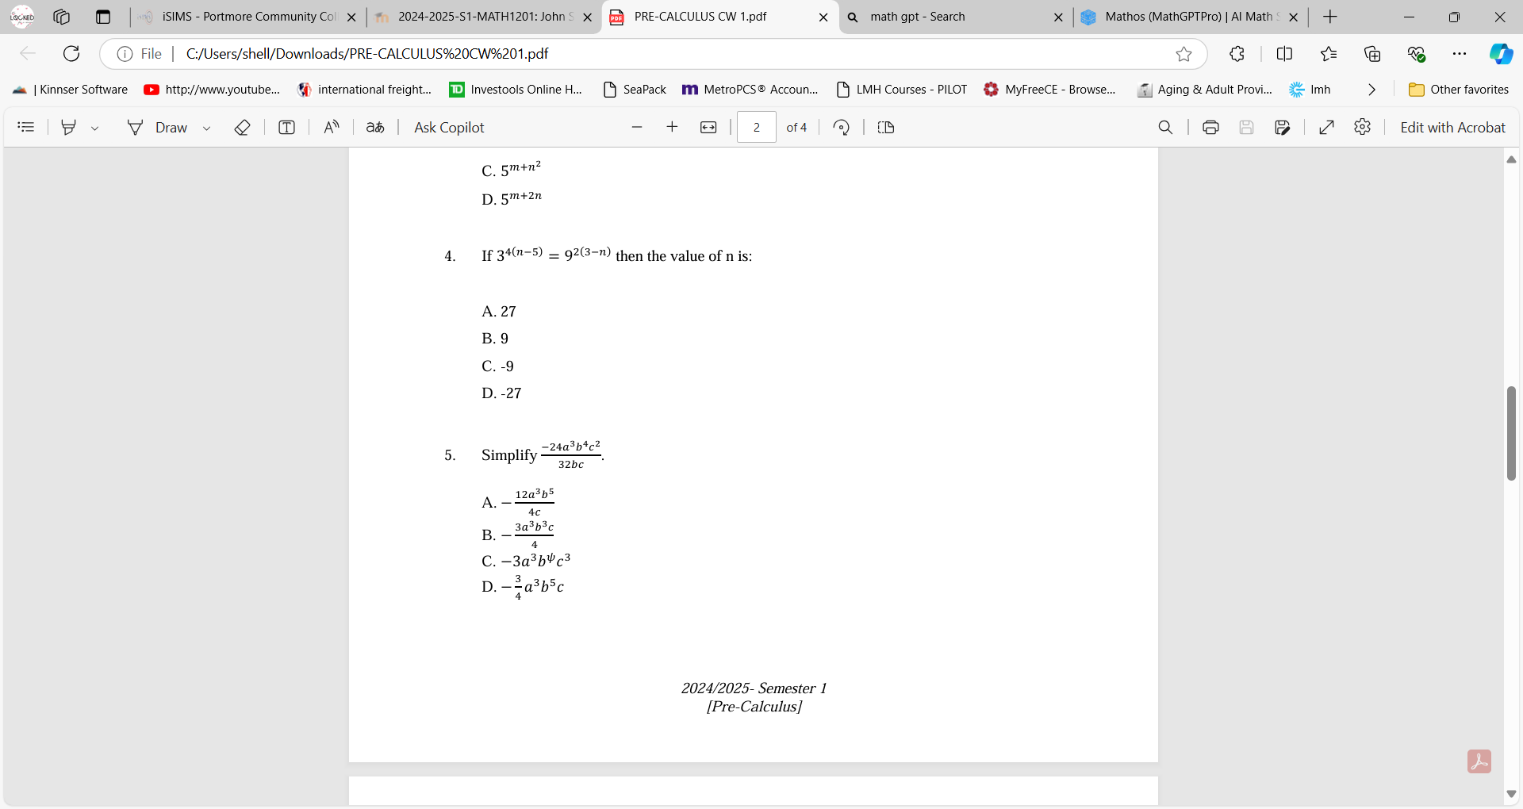View site information icon
The image size is (1523, 809).
(125, 54)
